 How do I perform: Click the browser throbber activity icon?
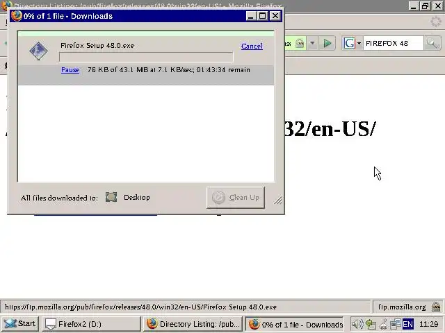click(x=436, y=22)
